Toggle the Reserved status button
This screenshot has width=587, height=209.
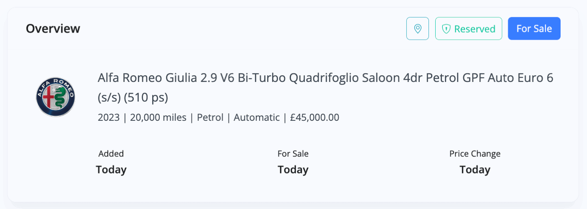click(x=469, y=28)
